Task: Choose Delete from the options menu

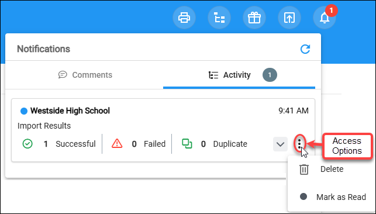Action: 321,170
